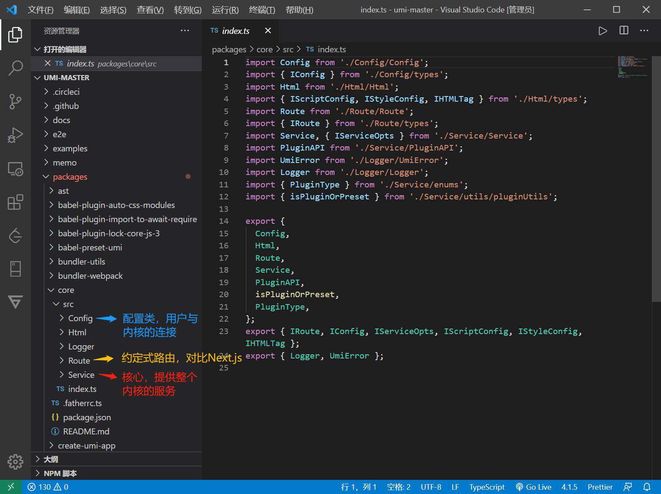
Task: Show errors and warnings count panel
Action: coord(48,487)
